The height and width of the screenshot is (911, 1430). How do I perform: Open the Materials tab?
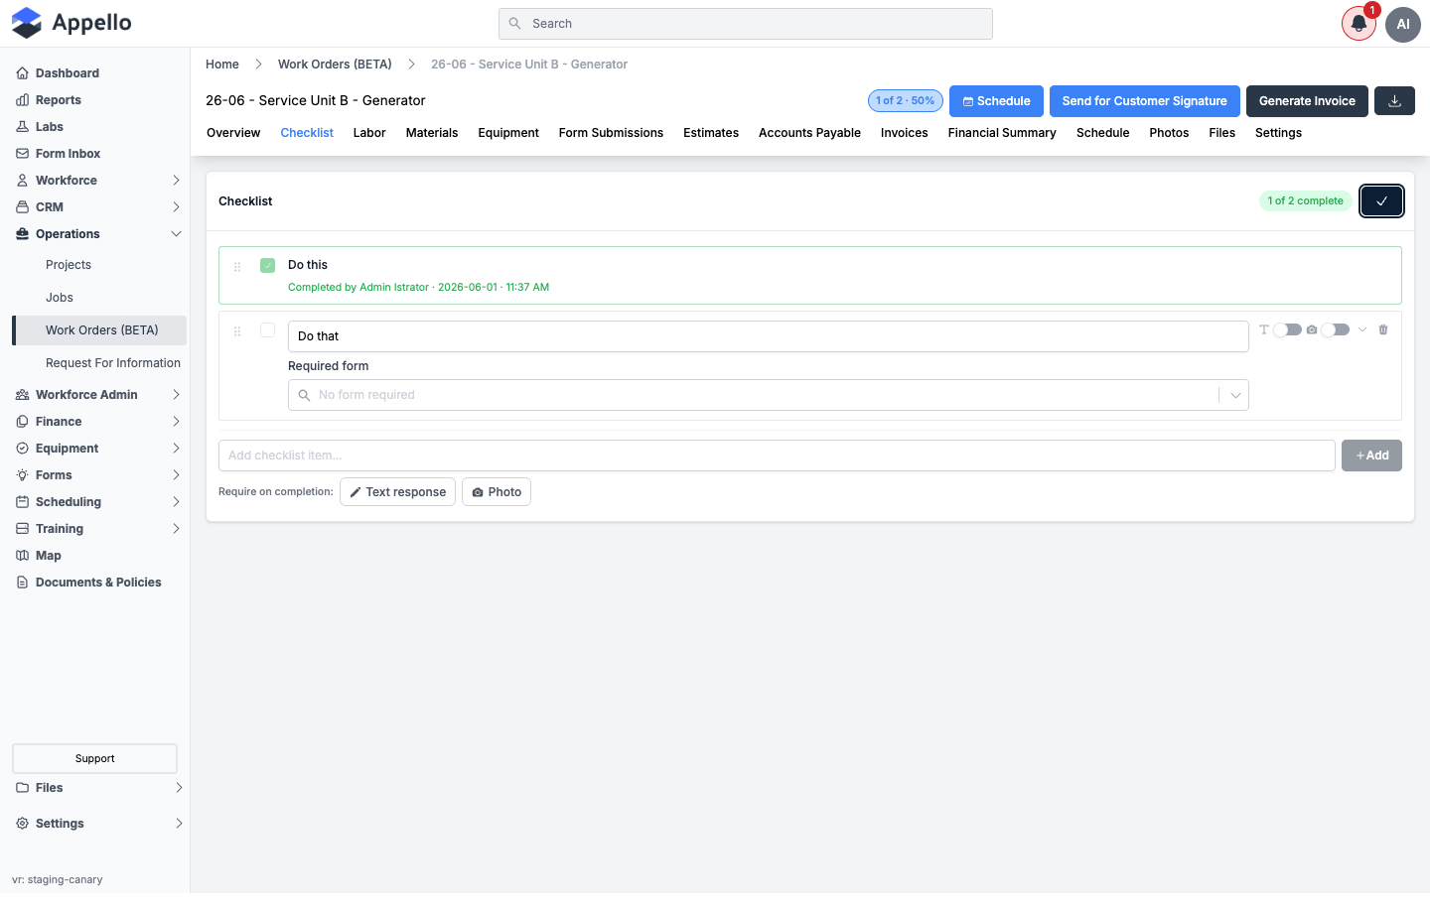click(x=432, y=133)
